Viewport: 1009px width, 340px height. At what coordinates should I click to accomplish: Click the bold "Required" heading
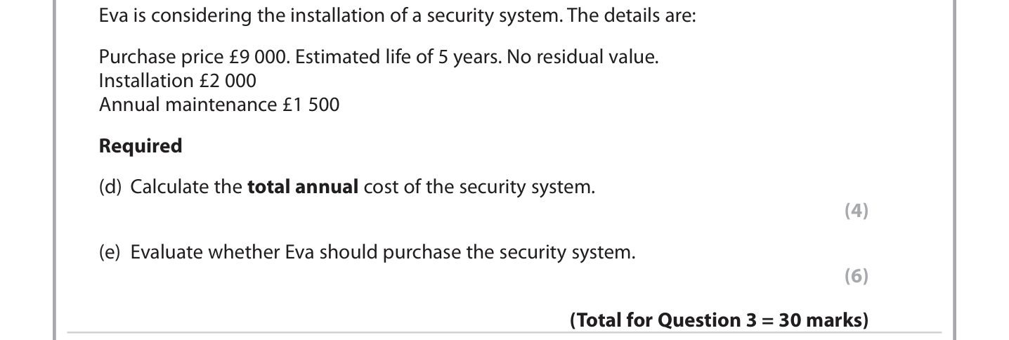coord(141,146)
